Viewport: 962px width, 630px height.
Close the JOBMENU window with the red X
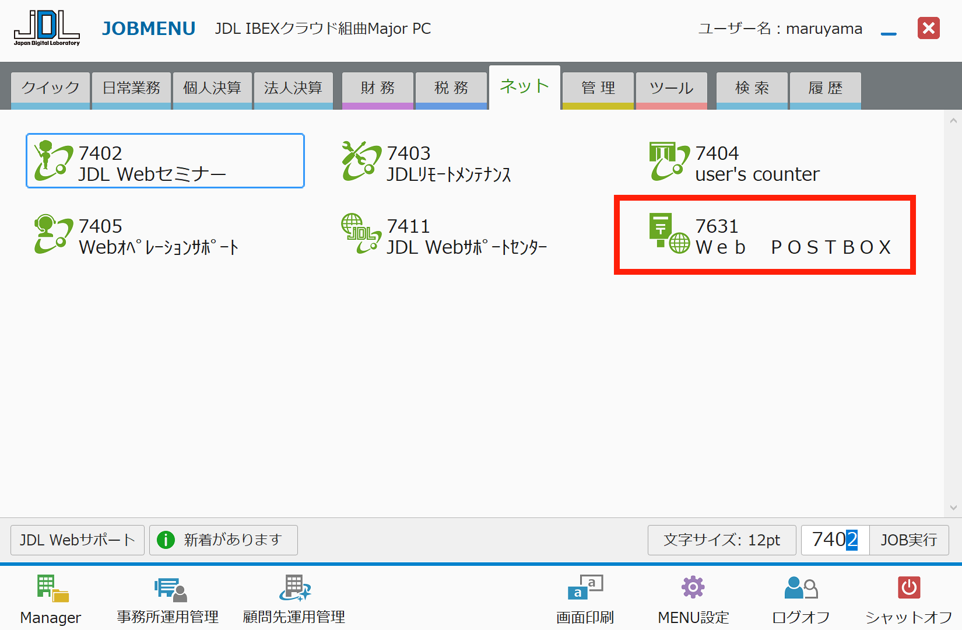[929, 28]
